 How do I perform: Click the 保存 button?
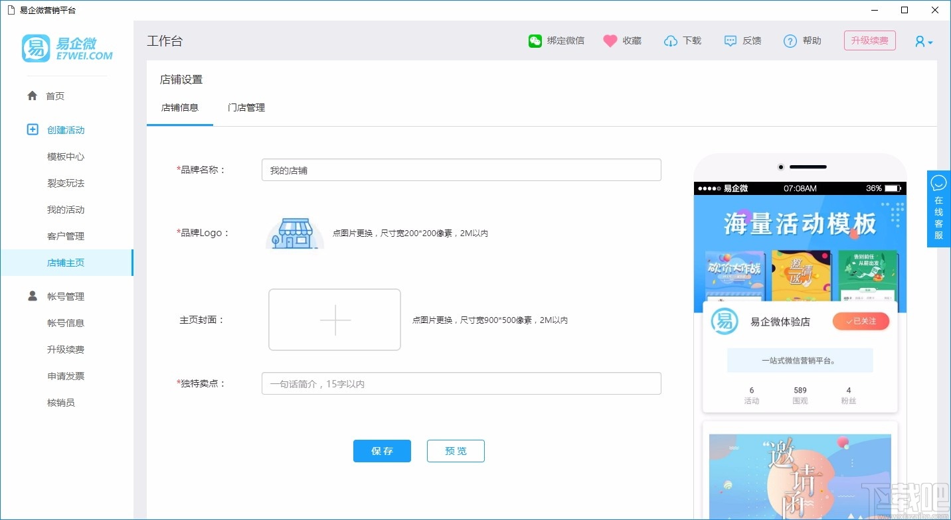(x=382, y=451)
